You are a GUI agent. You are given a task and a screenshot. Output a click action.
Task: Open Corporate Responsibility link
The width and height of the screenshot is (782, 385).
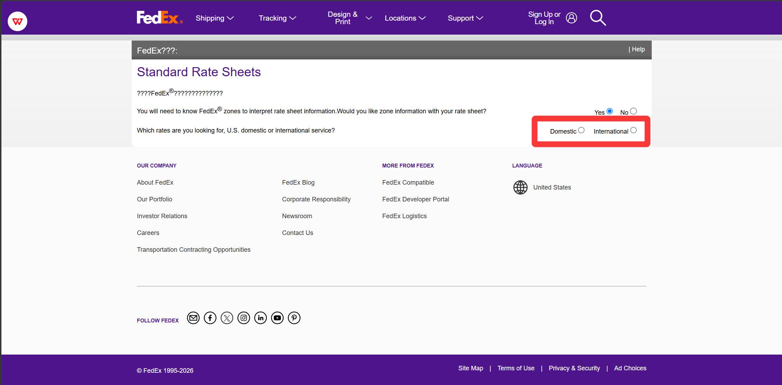316,199
